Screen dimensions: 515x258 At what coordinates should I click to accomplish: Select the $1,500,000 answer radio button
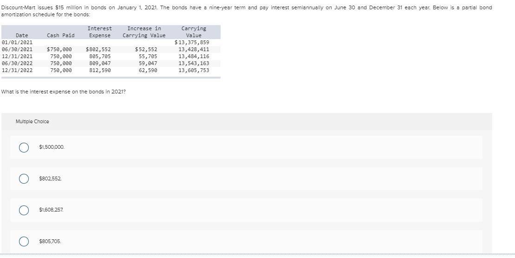[x=24, y=147]
